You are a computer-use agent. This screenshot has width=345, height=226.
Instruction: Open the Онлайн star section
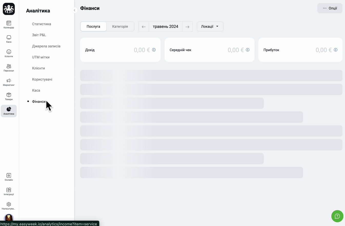(x=9, y=177)
